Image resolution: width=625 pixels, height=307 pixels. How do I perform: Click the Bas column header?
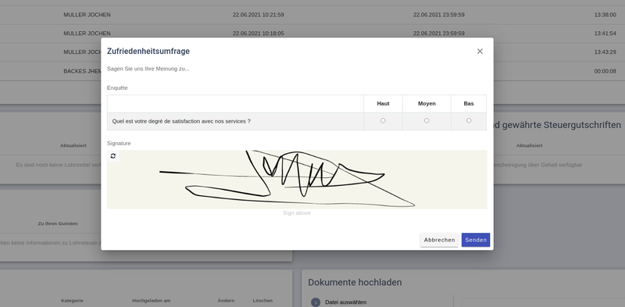tap(469, 104)
